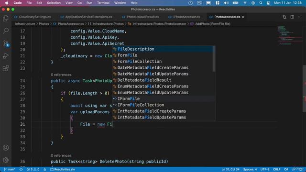Close the PhotoAccessor.cs tab
The image size is (306, 172).
243,17
